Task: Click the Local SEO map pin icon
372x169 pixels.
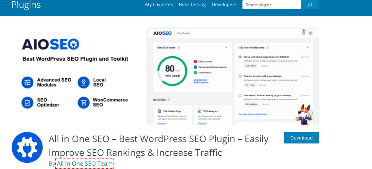Action: 83,82
